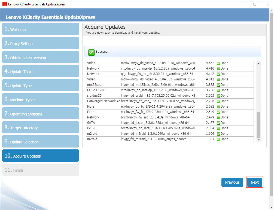This screenshot has height=210, width=274.
Task: Click the green Success checkmark icon
Action: click(91, 52)
